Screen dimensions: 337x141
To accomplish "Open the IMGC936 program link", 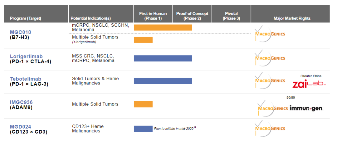I will point(21,102).
